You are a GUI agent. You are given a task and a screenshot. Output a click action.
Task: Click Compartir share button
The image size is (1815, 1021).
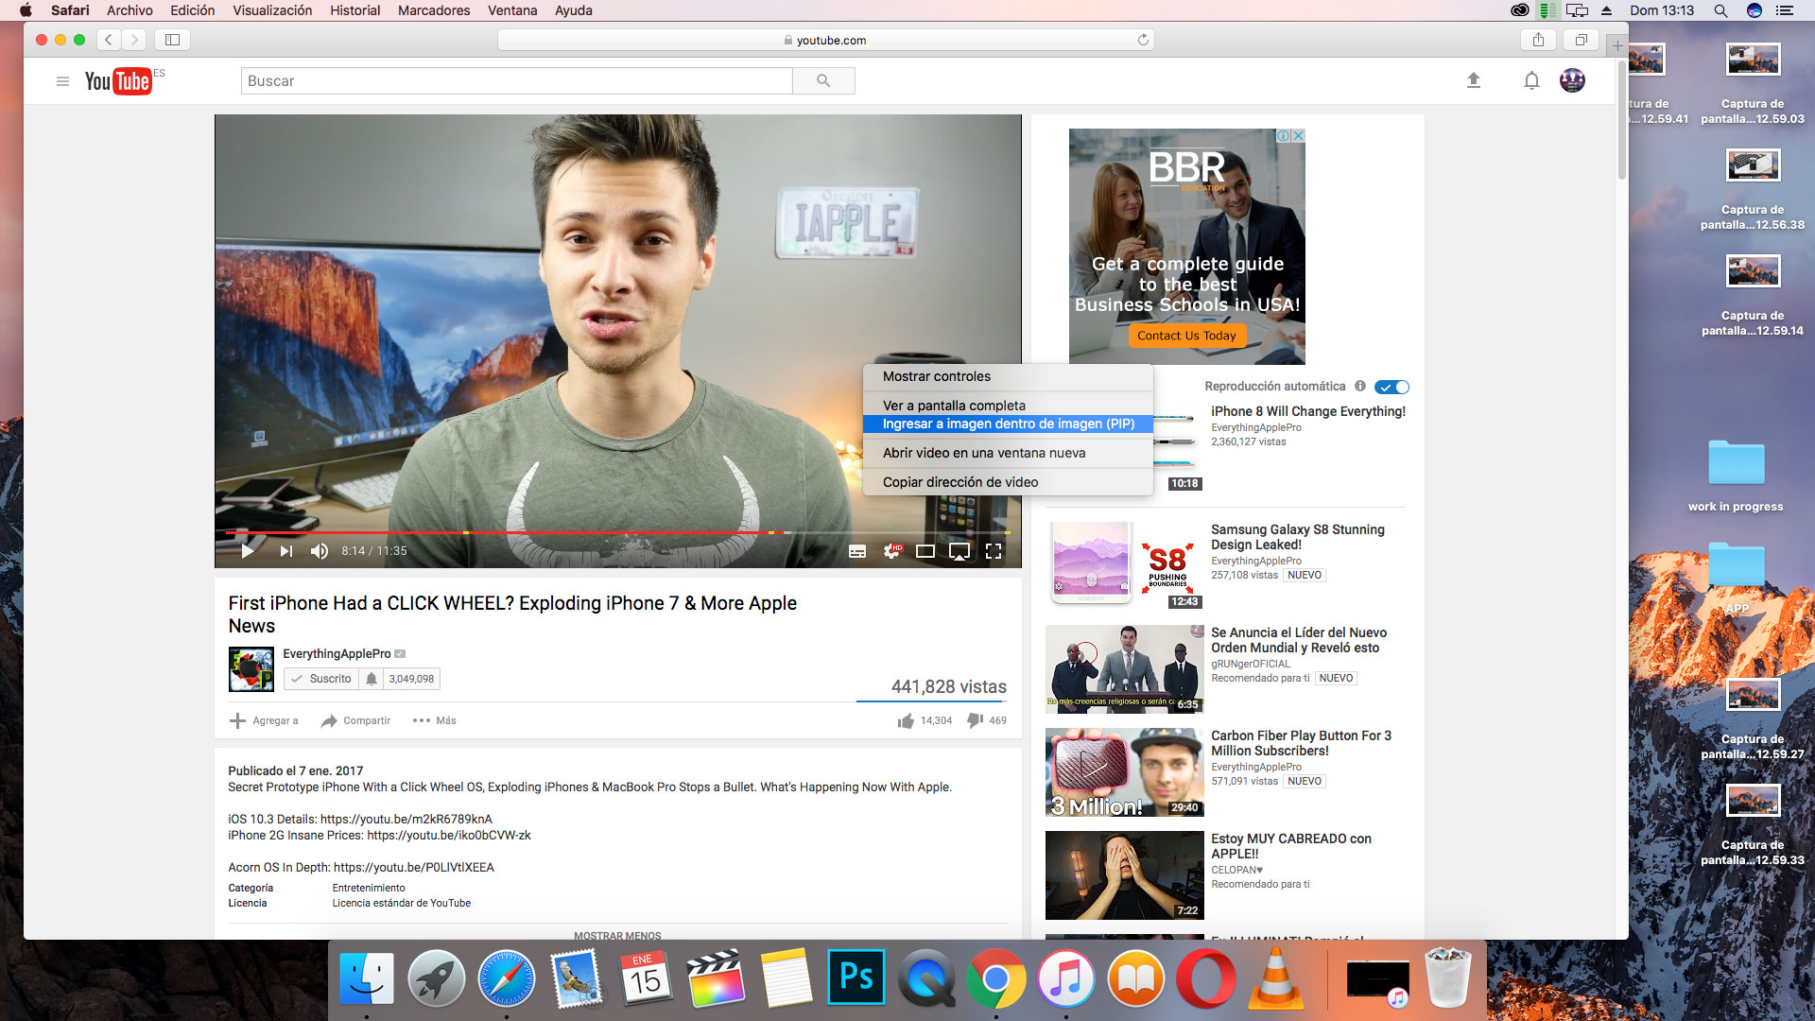355,720
